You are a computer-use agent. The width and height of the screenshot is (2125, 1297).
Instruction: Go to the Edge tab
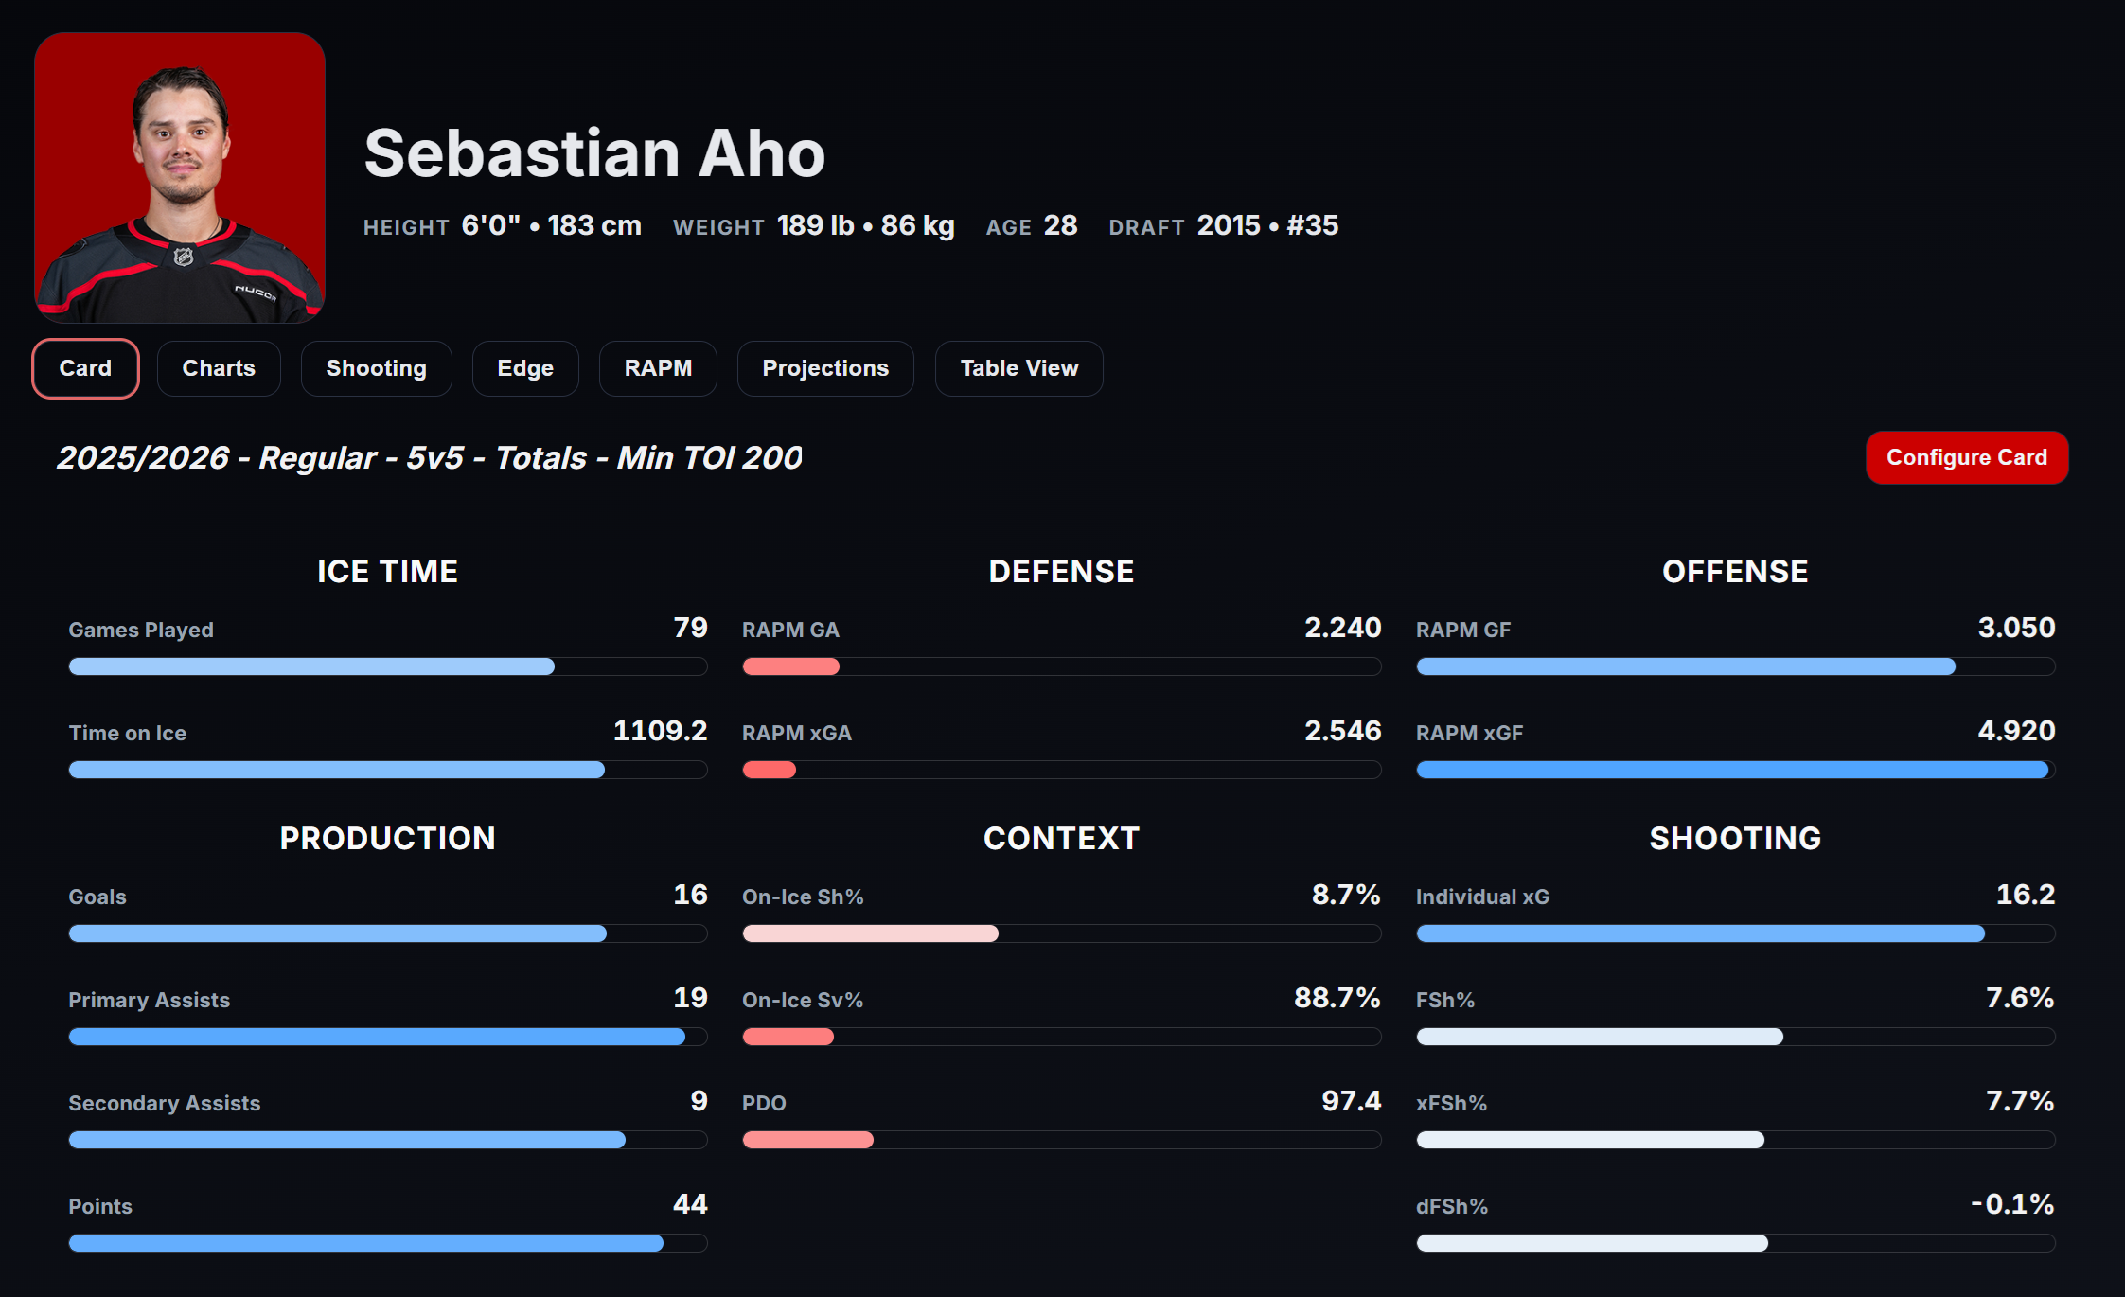click(525, 368)
